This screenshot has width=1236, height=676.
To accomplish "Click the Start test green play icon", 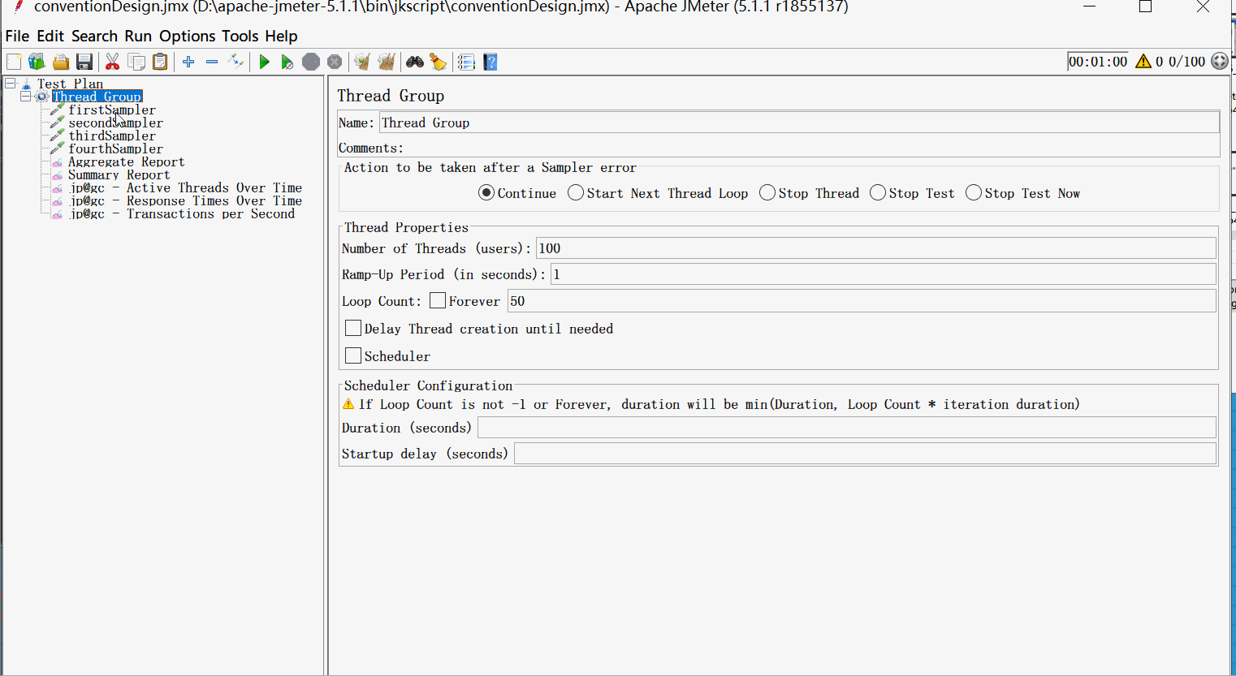I will point(264,62).
